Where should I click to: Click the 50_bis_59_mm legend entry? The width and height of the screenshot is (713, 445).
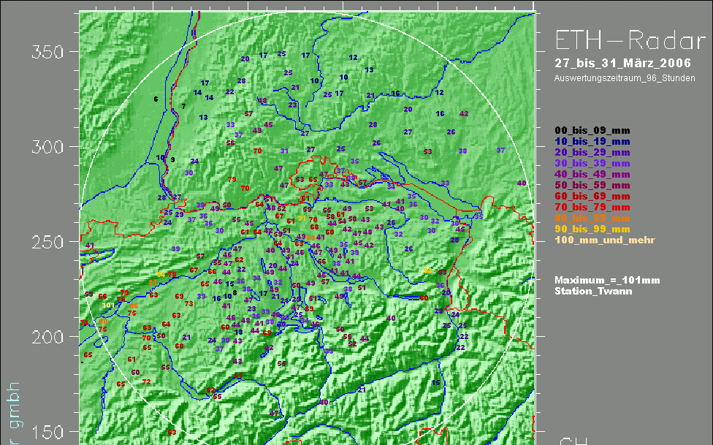coord(592,186)
